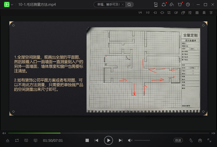Open the phone transfer icon in title bar
Viewport: 217px width, 147px height.
click(156, 5)
